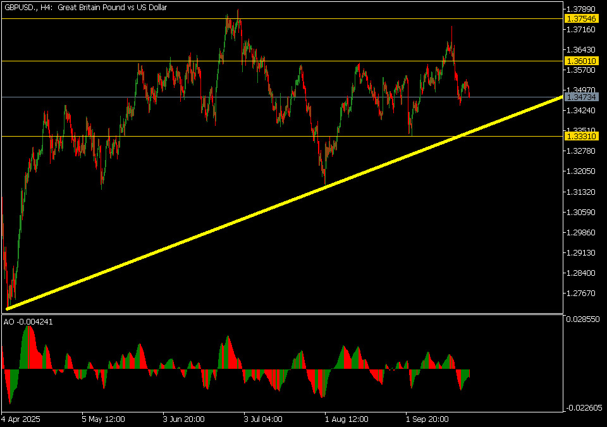Click the 1.37160 price scale value
Image resolution: width=607 pixels, height=427 pixels.
(x=580, y=30)
